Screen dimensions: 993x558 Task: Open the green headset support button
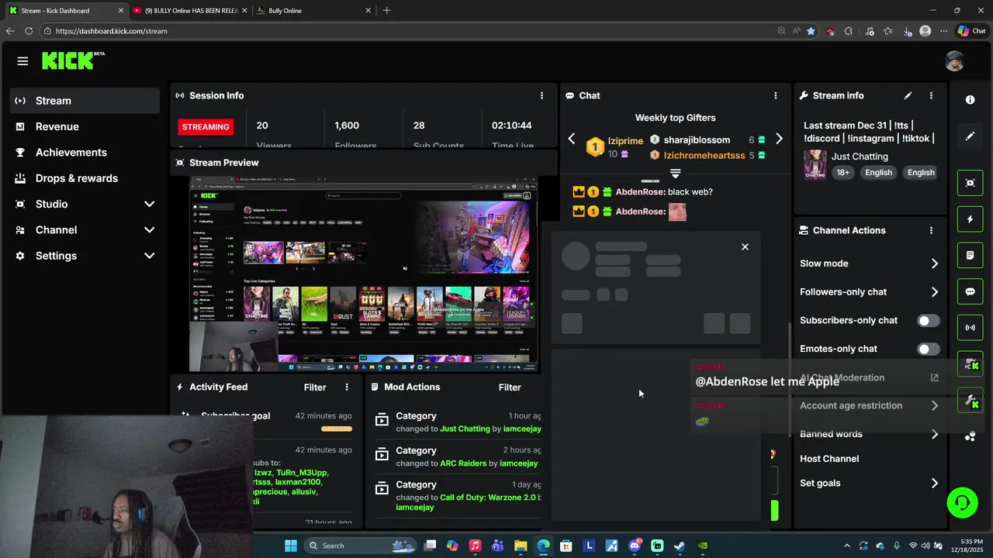(x=962, y=502)
